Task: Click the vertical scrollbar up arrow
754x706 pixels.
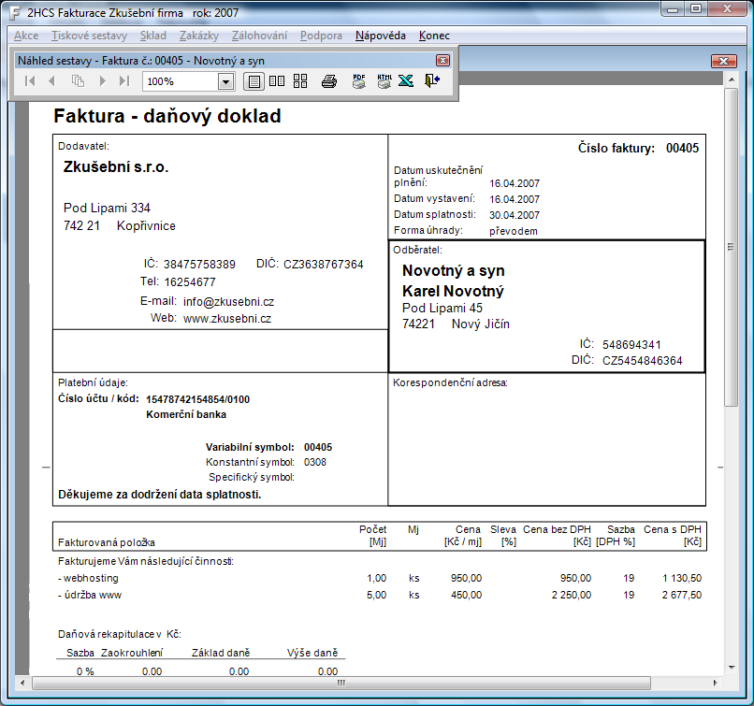Action: click(x=731, y=82)
